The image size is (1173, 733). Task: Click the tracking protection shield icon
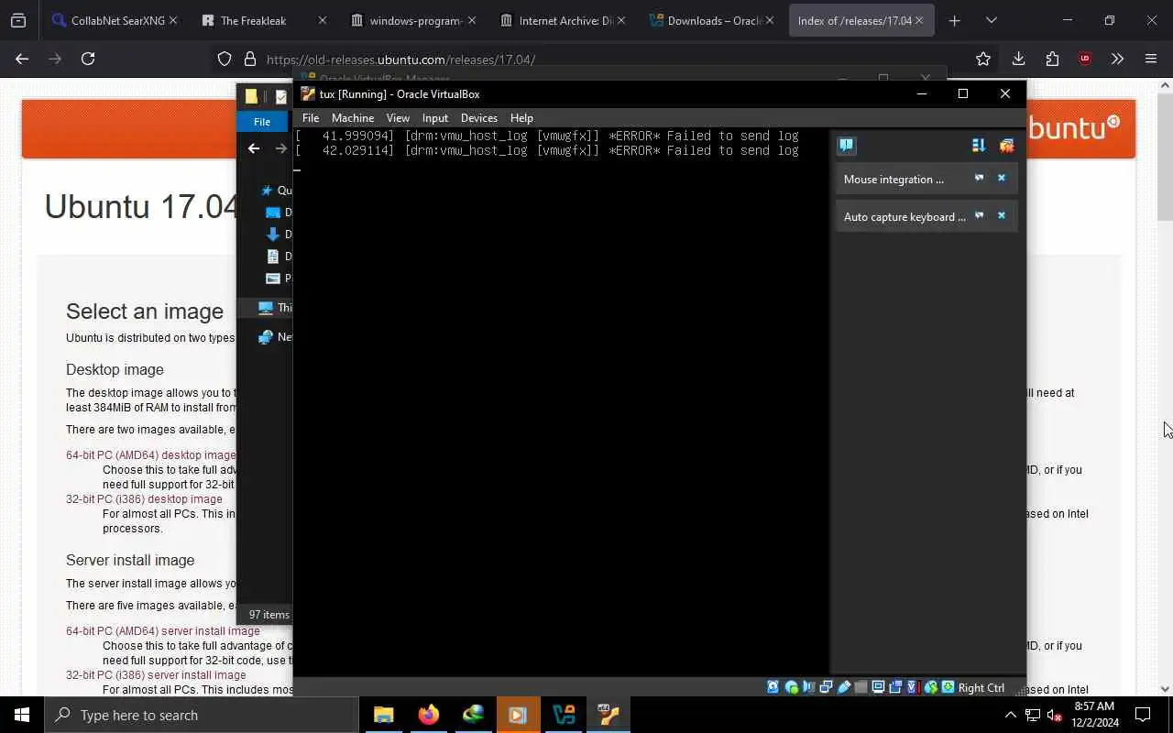pyautogui.click(x=225, y=59)
